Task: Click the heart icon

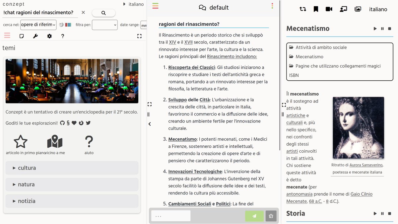Action: (x=74, y=123)
